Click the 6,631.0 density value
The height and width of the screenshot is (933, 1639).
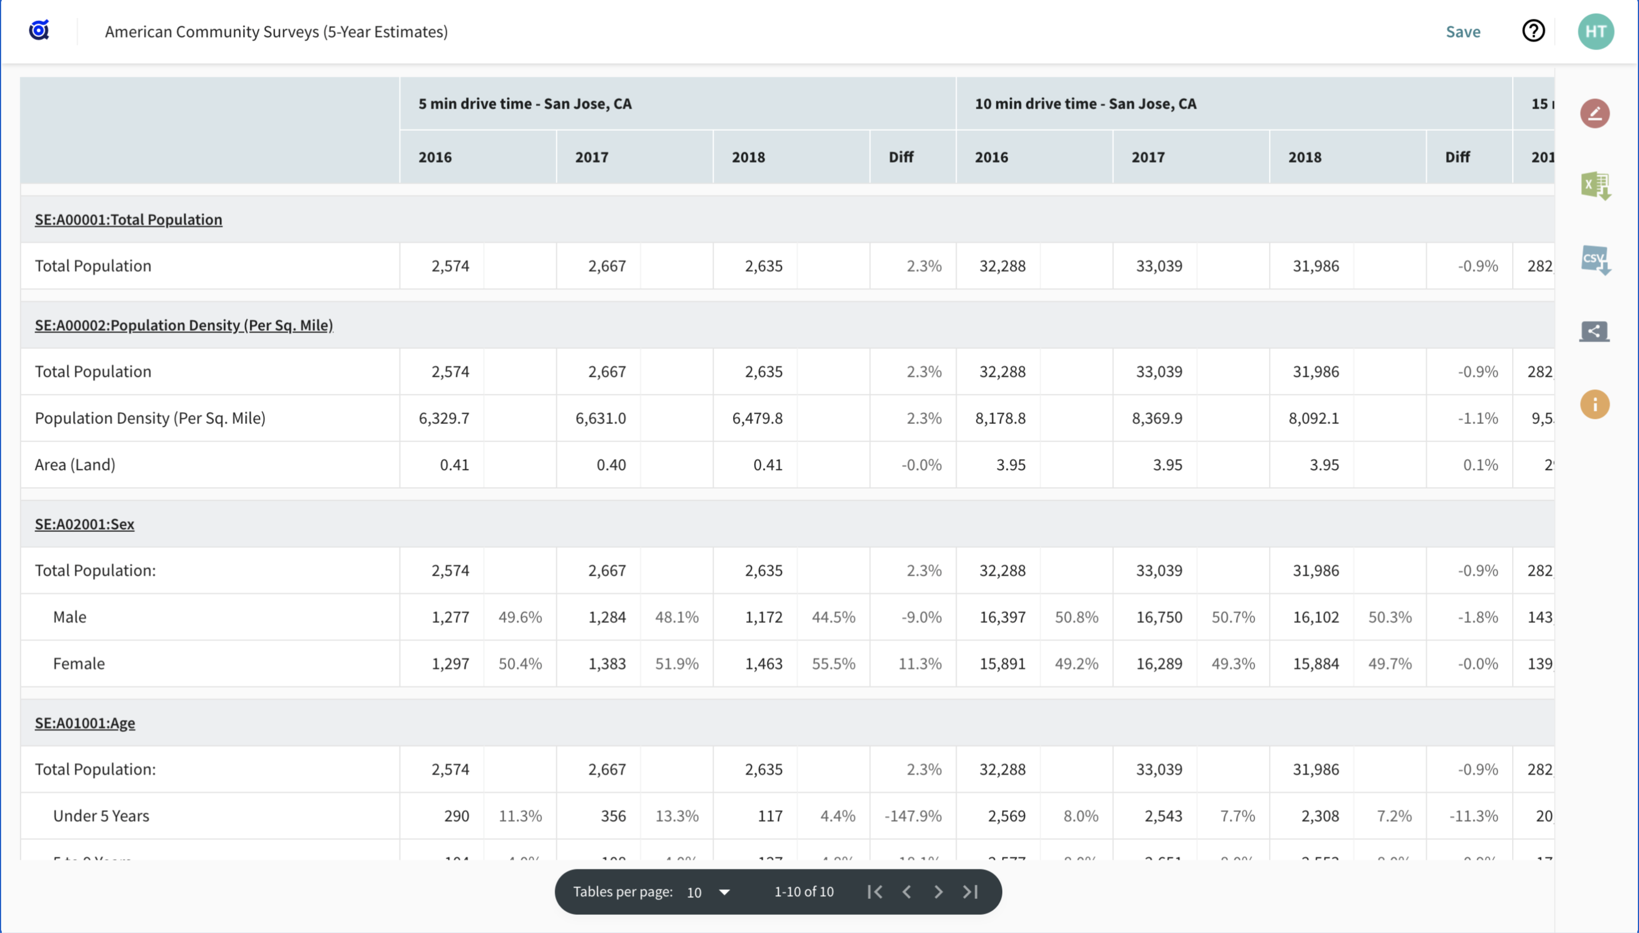point(600,418)
